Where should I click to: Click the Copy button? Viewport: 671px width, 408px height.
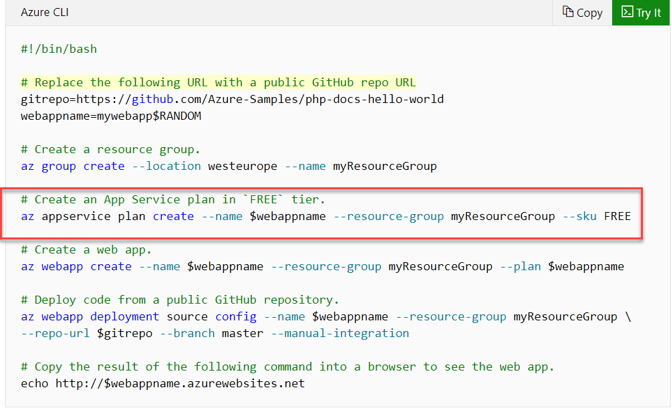point(582,13)
